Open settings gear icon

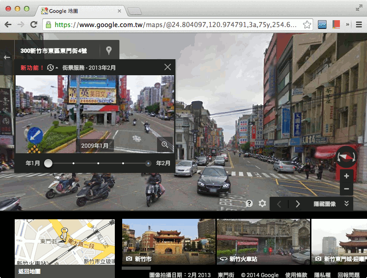262,203
